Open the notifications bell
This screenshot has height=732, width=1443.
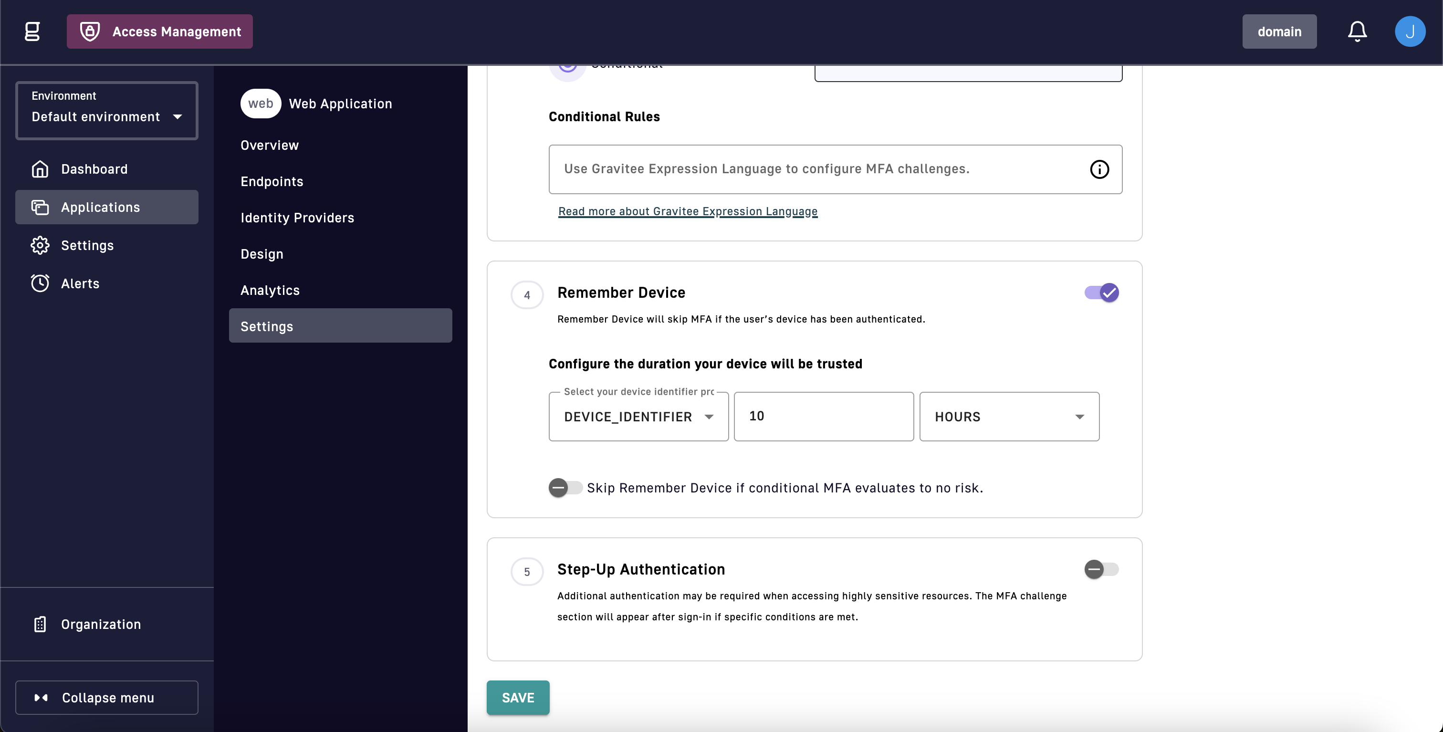click(1357, 31)
